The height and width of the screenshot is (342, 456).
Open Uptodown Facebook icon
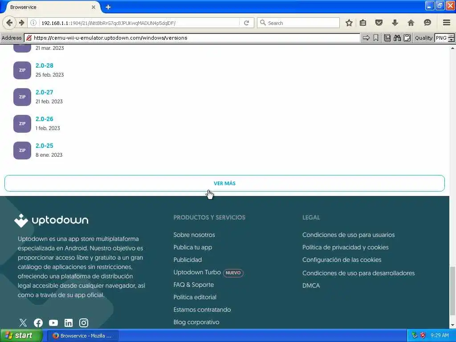coord(38,322)
